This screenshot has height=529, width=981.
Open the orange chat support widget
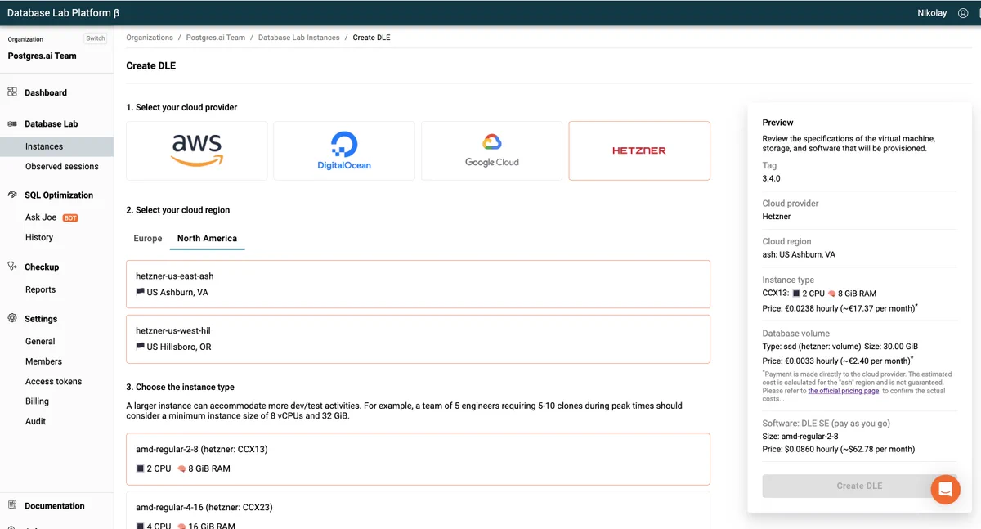click(945, 490)
